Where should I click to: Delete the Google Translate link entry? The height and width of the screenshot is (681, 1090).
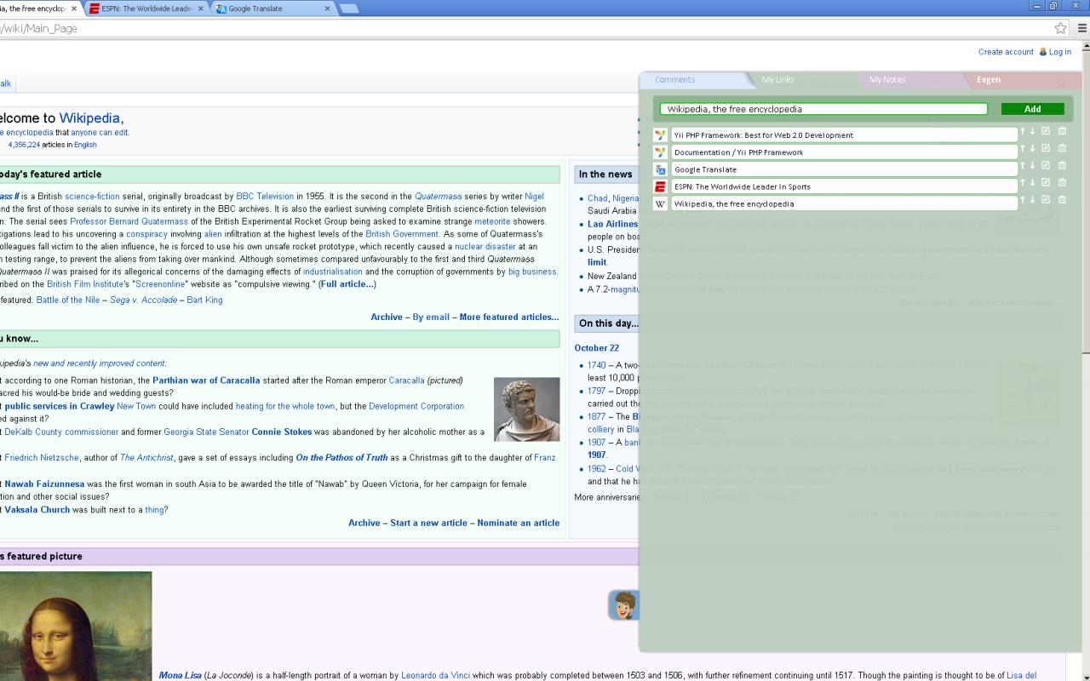(1062, 165)
